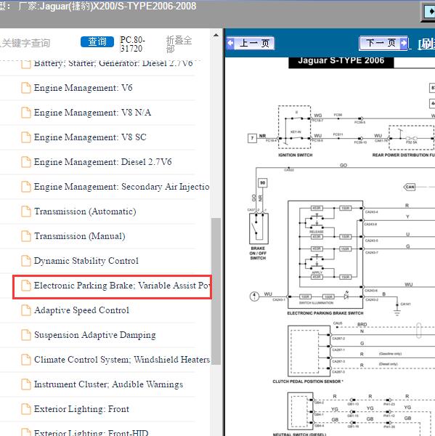Select Engine Management: Secondary Air Injection

click(x=121, y=187)
